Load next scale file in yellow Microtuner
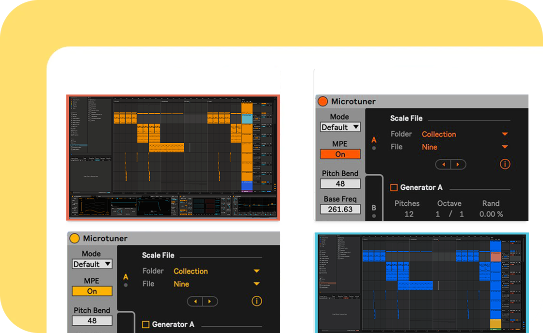 tap(210, 302)
